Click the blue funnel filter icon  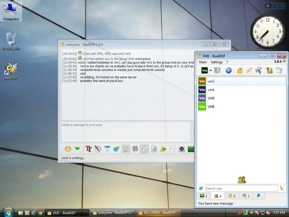pos(107,149)
